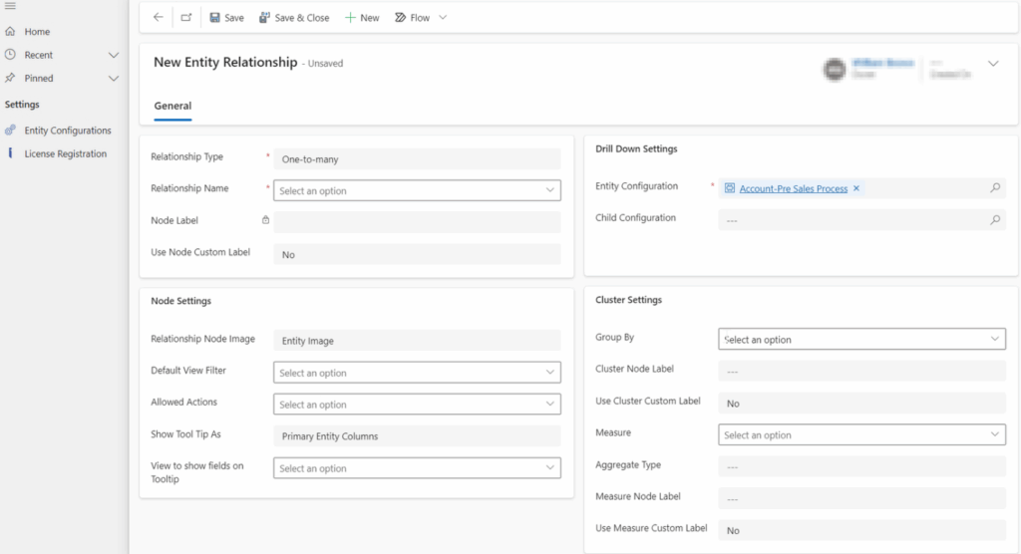Open the Group By dropdown

click(861, 339)
